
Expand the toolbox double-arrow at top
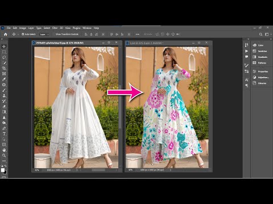(2, 39)
